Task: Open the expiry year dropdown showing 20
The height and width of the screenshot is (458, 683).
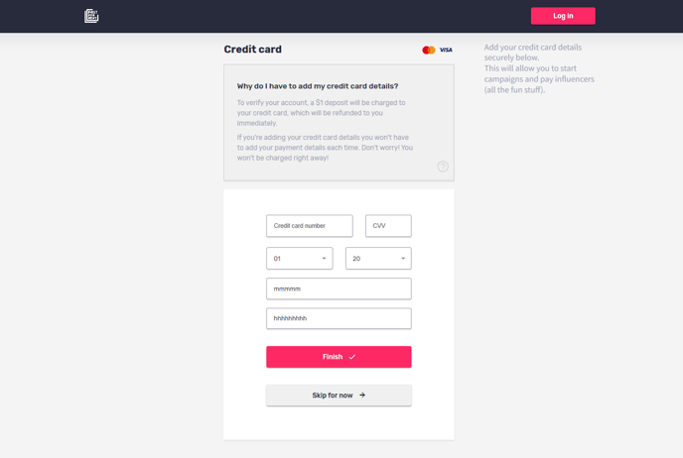Action: [378, 259]
